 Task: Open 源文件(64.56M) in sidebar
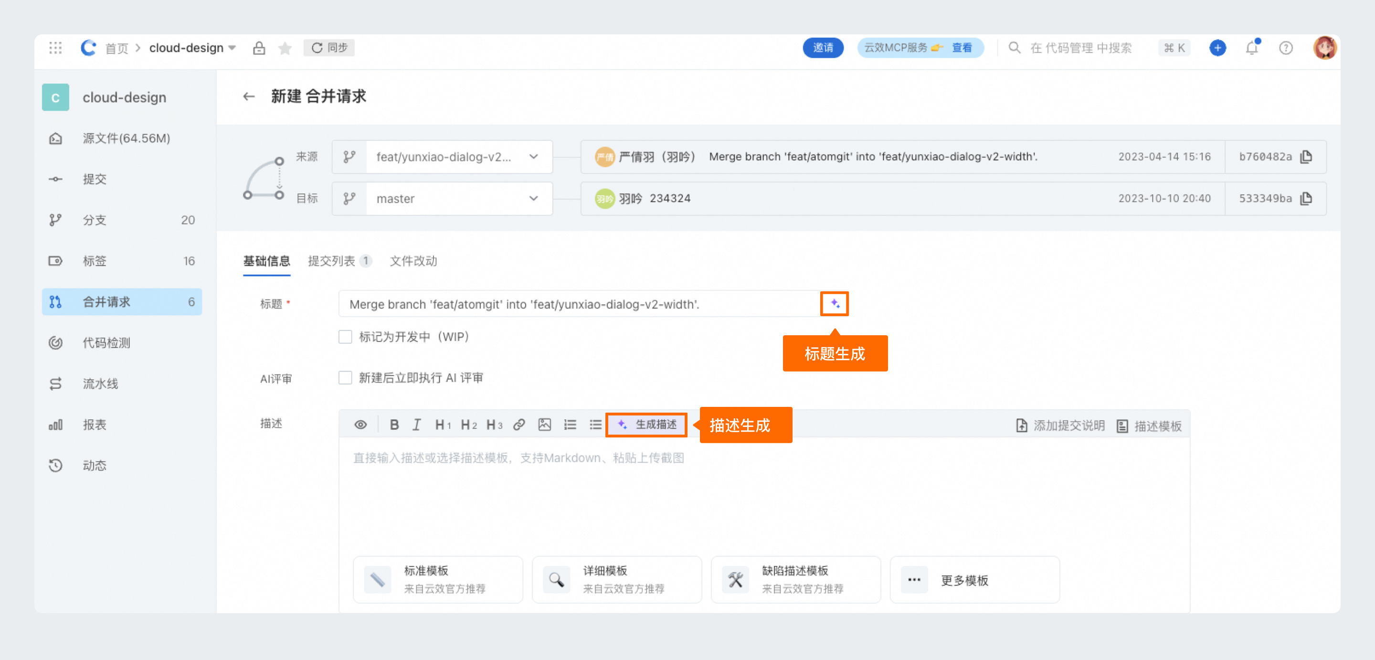[x=122, y=138]
